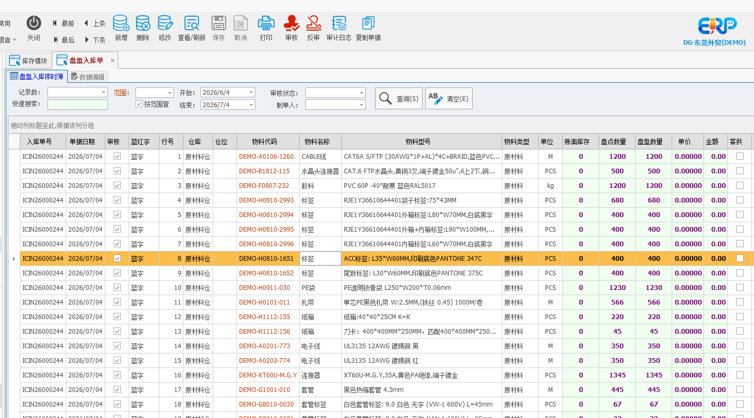Click the 快速搜索 input field
Viewport: 754px width, 418px height.
click(78, 105)
